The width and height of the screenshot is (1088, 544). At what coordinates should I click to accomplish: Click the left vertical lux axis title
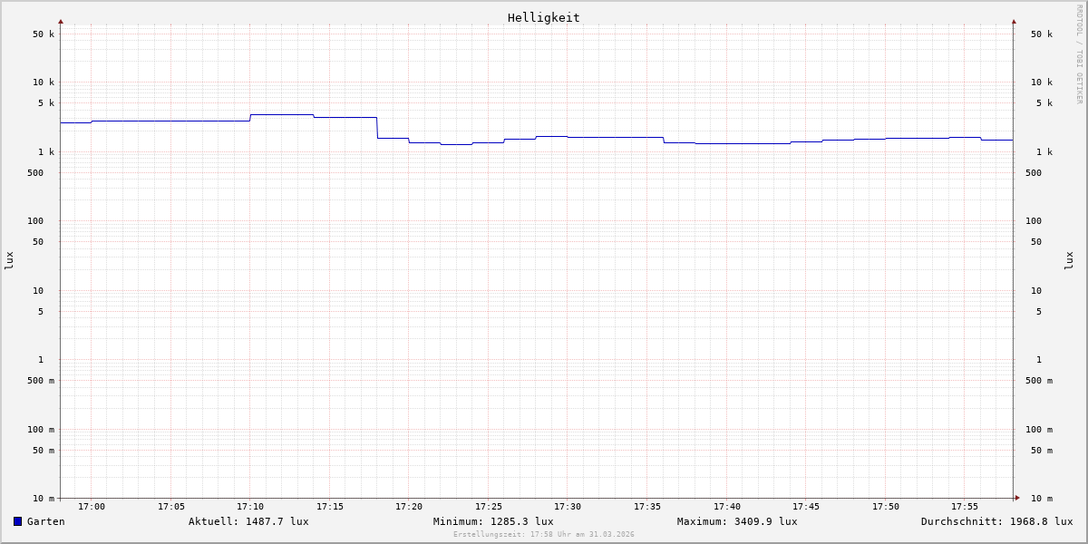[x=9, y=260]
